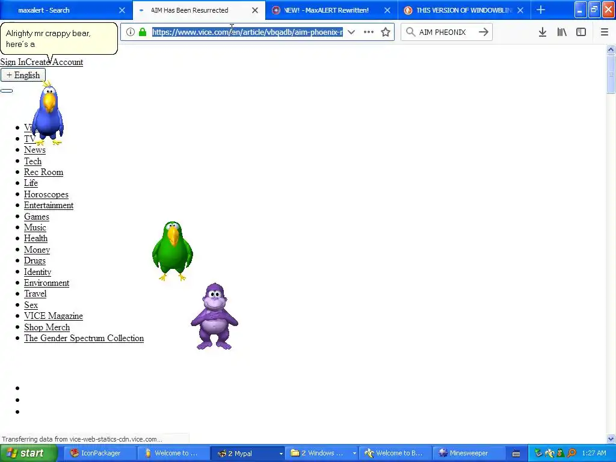The image size is (616, 462).
Task: Click the scrollbar up arrow
Action: (611, 49)
